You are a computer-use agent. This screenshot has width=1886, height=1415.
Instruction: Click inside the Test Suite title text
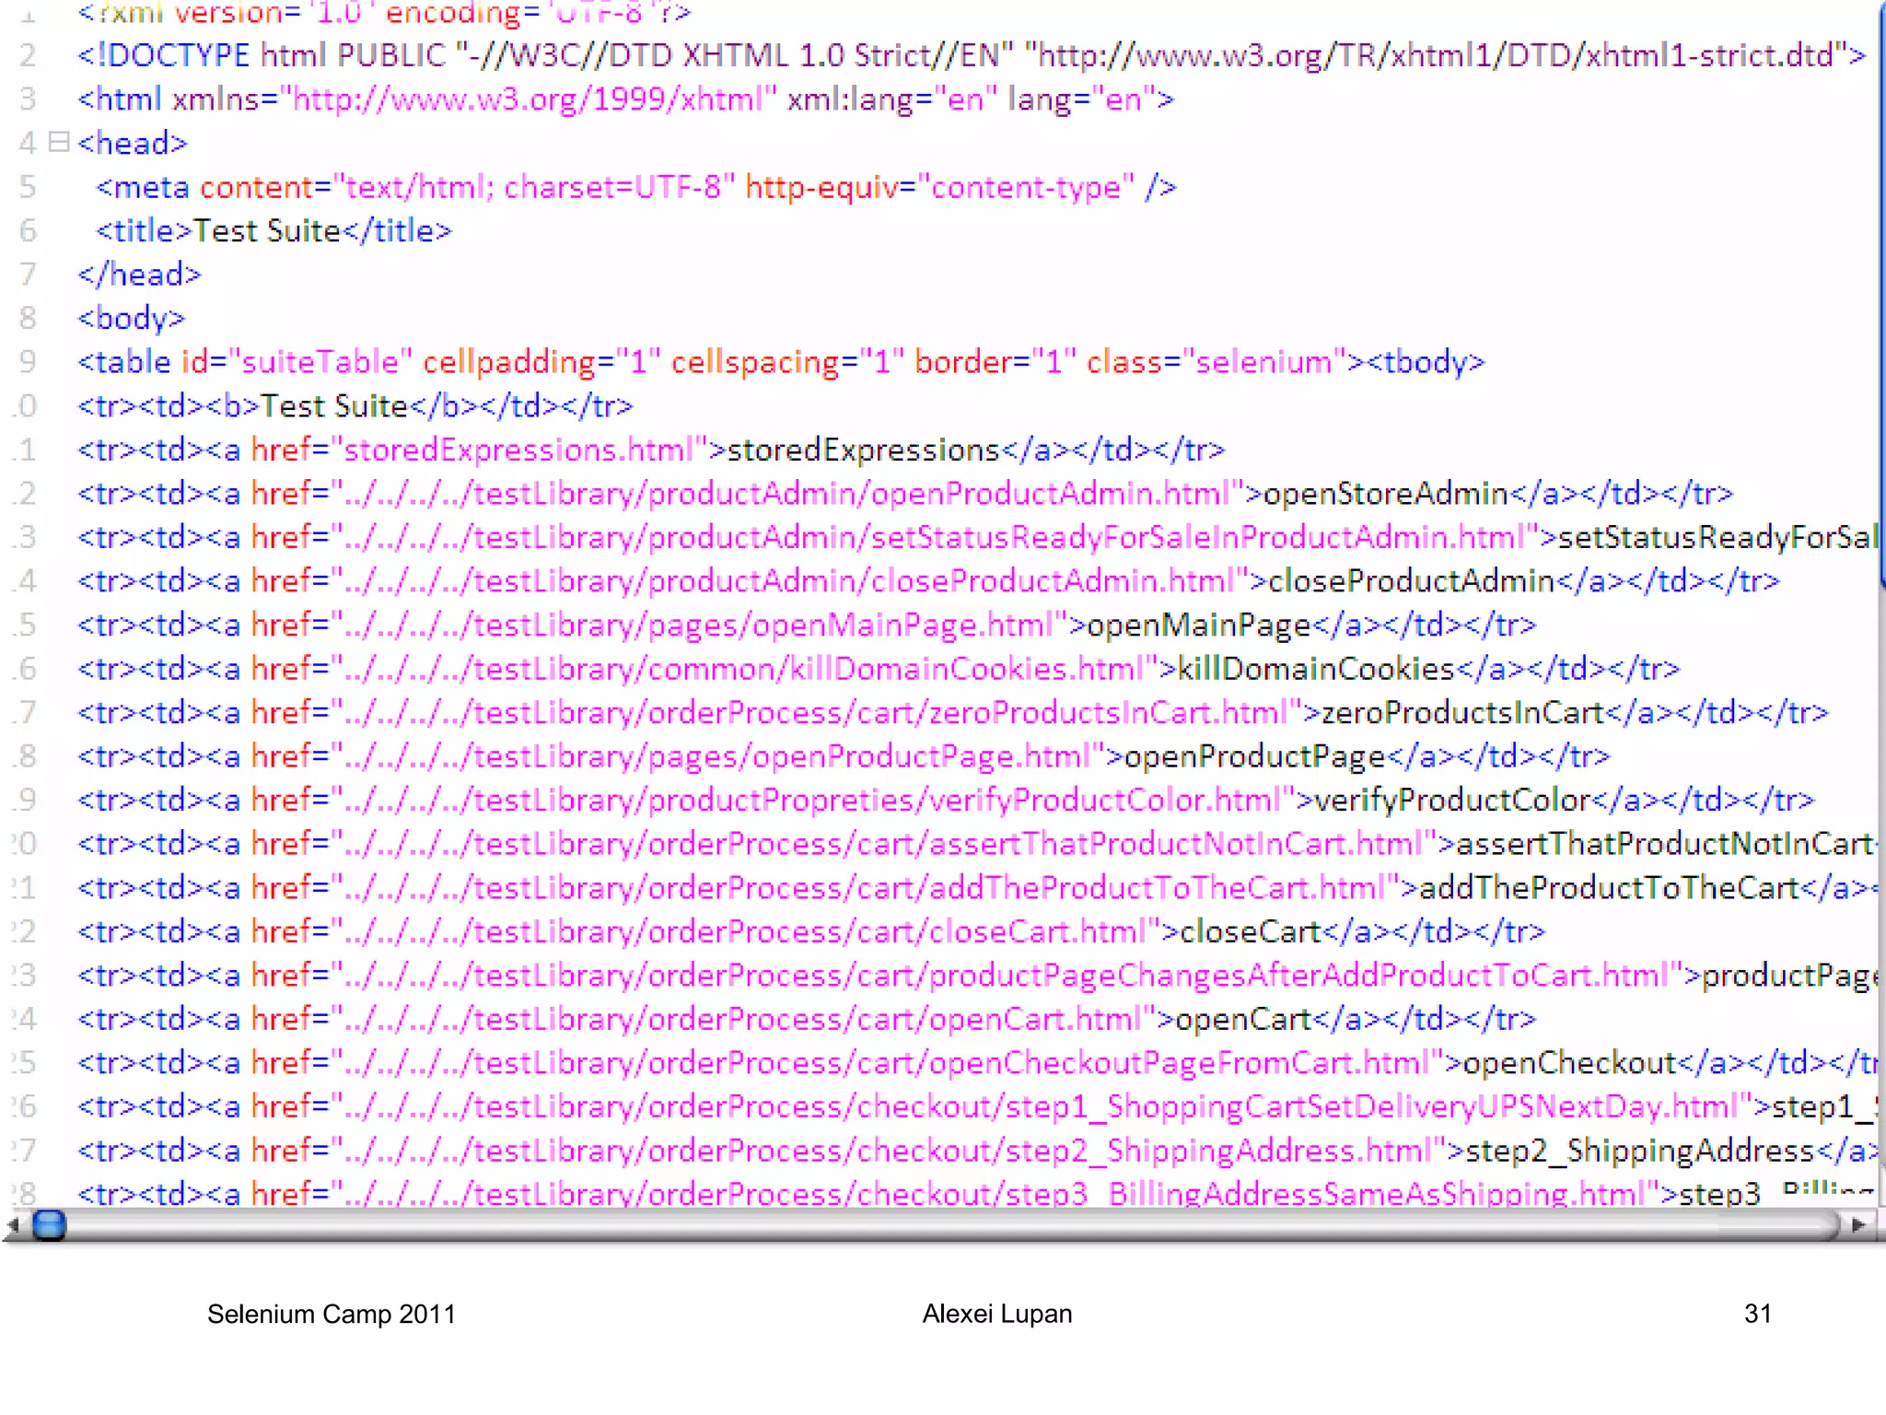[267, 230]
